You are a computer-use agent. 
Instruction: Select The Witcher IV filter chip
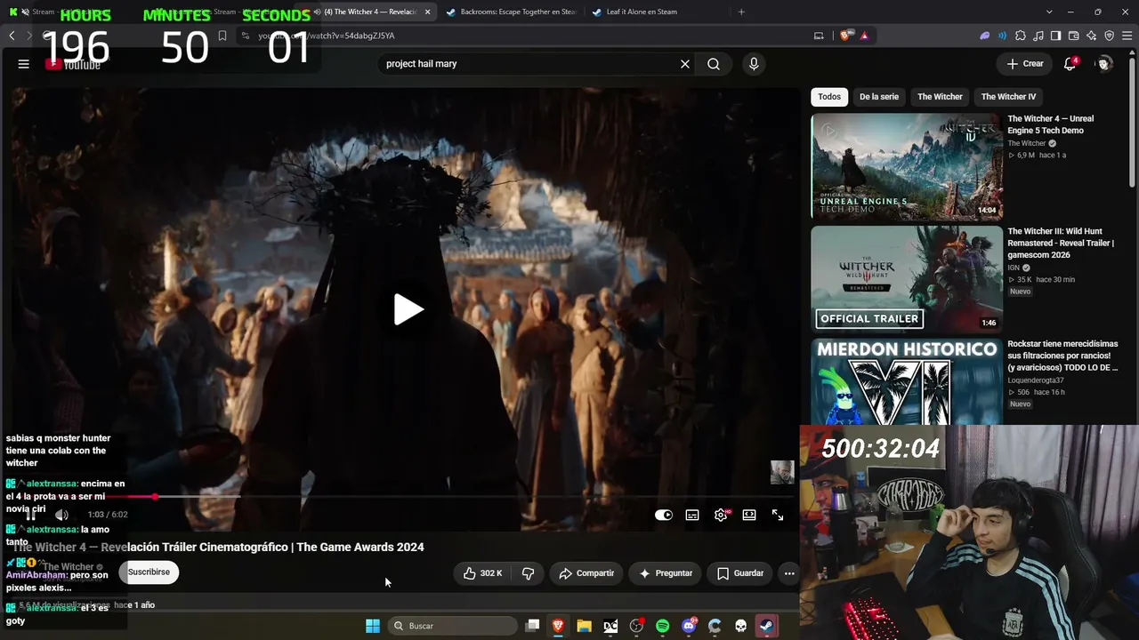1008,97
